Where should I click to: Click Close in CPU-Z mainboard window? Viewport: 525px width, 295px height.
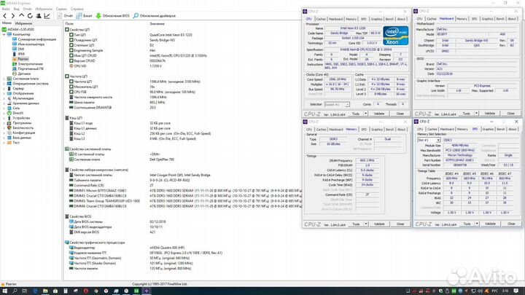(510, 114)
